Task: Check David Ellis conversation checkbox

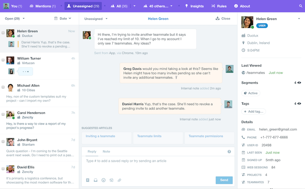Action: [x=3, y=169]
